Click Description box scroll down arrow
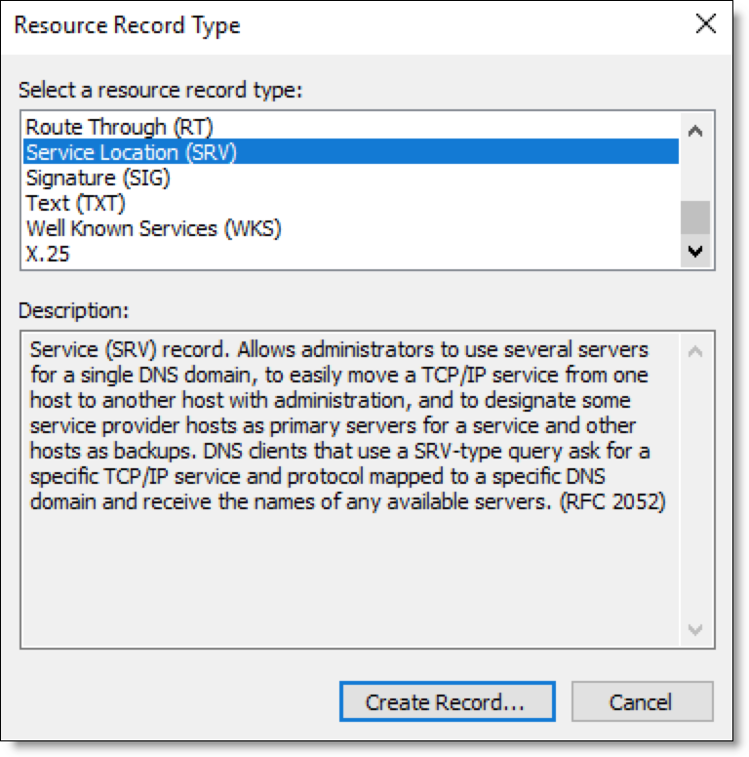Viewport: 749px width, 757px height. click(695, 629)
